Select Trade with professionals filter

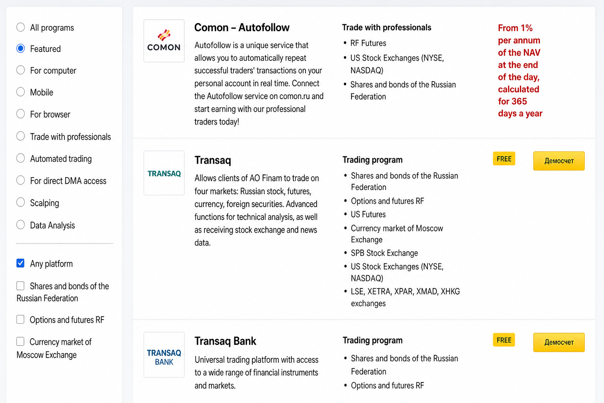point(20,136)
